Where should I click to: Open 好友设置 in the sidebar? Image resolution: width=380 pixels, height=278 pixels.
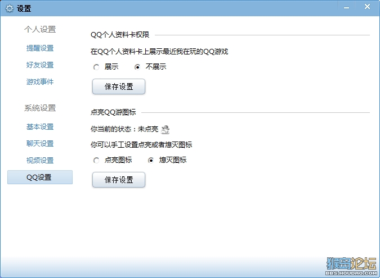tap(40, 65)
